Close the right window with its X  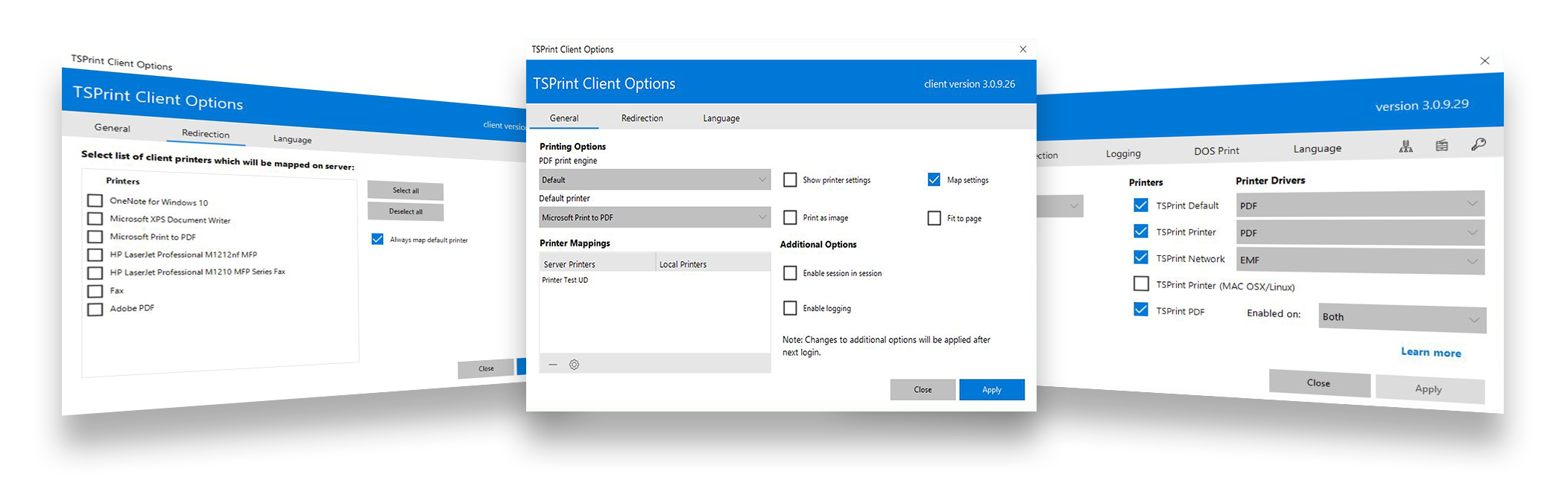1485,61
